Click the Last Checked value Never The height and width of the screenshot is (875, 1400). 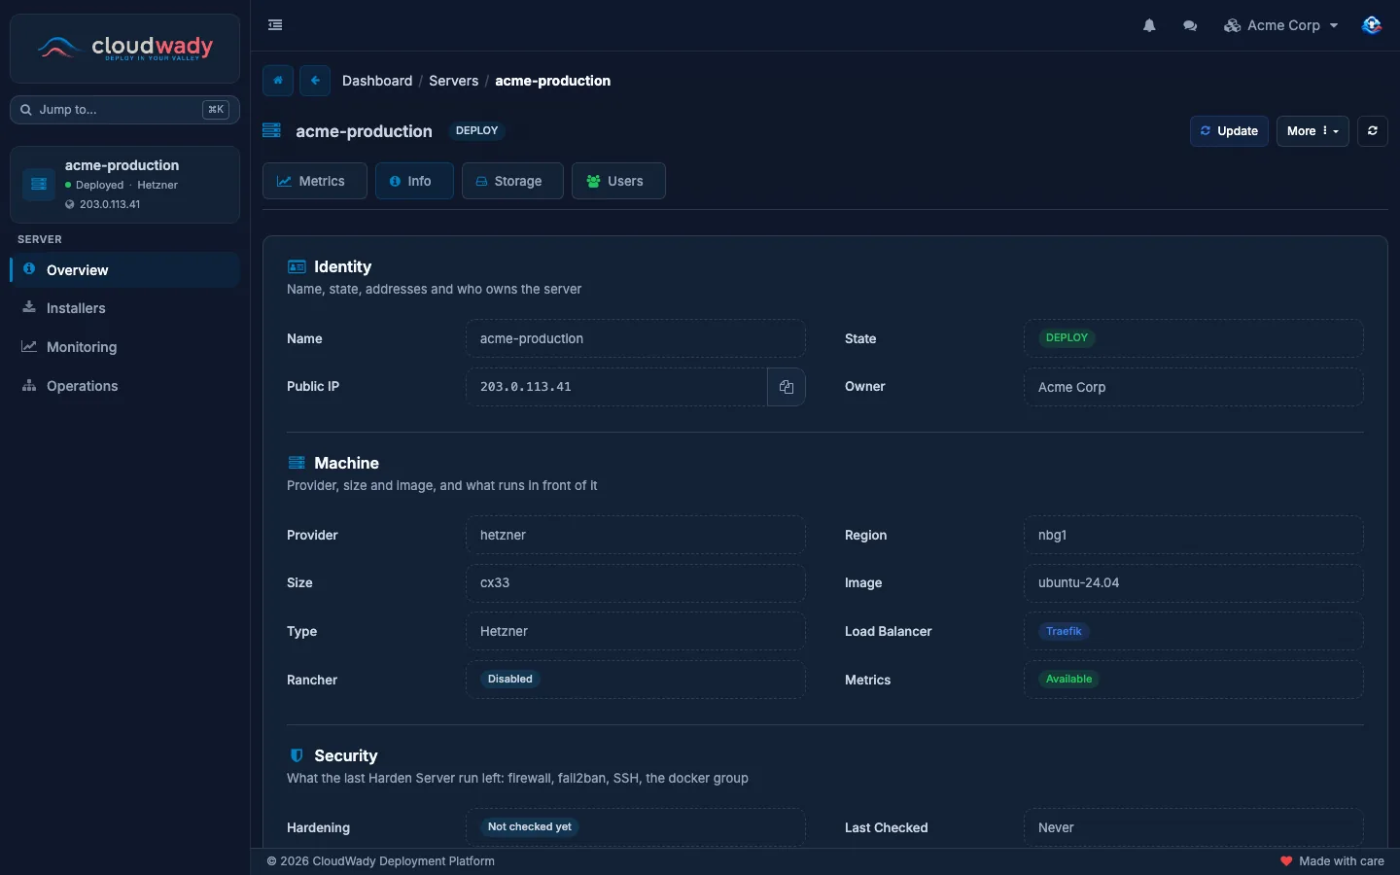1194,827
